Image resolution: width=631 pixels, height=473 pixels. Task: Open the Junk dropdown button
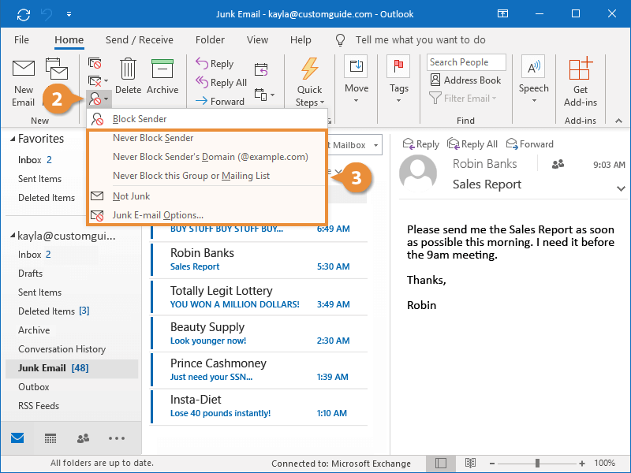click(98, 99)
